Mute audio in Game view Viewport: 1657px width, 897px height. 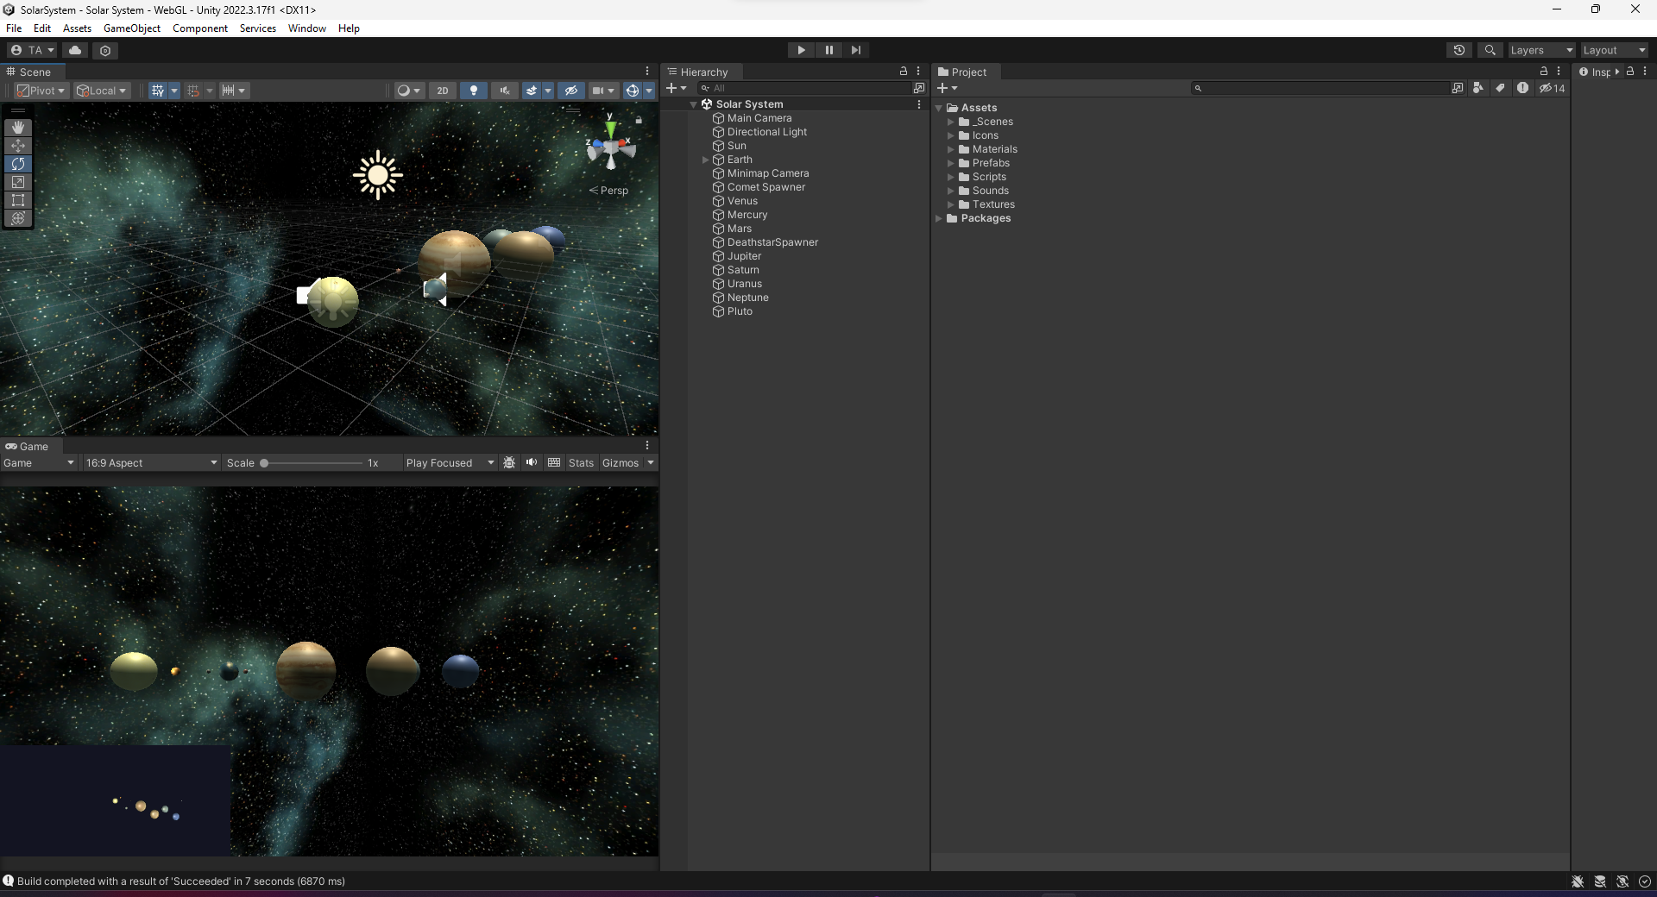pyautogui.click(x=532, y=463)
